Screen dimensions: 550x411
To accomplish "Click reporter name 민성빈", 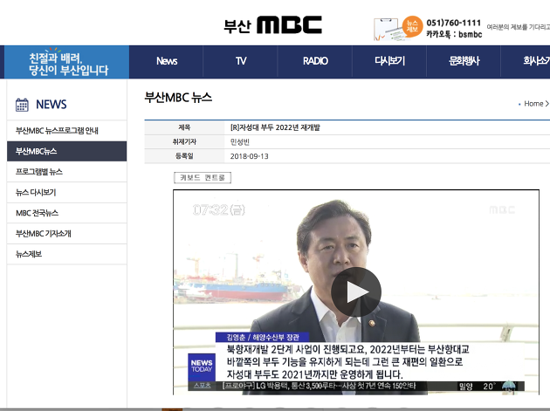I will (239, 142).
